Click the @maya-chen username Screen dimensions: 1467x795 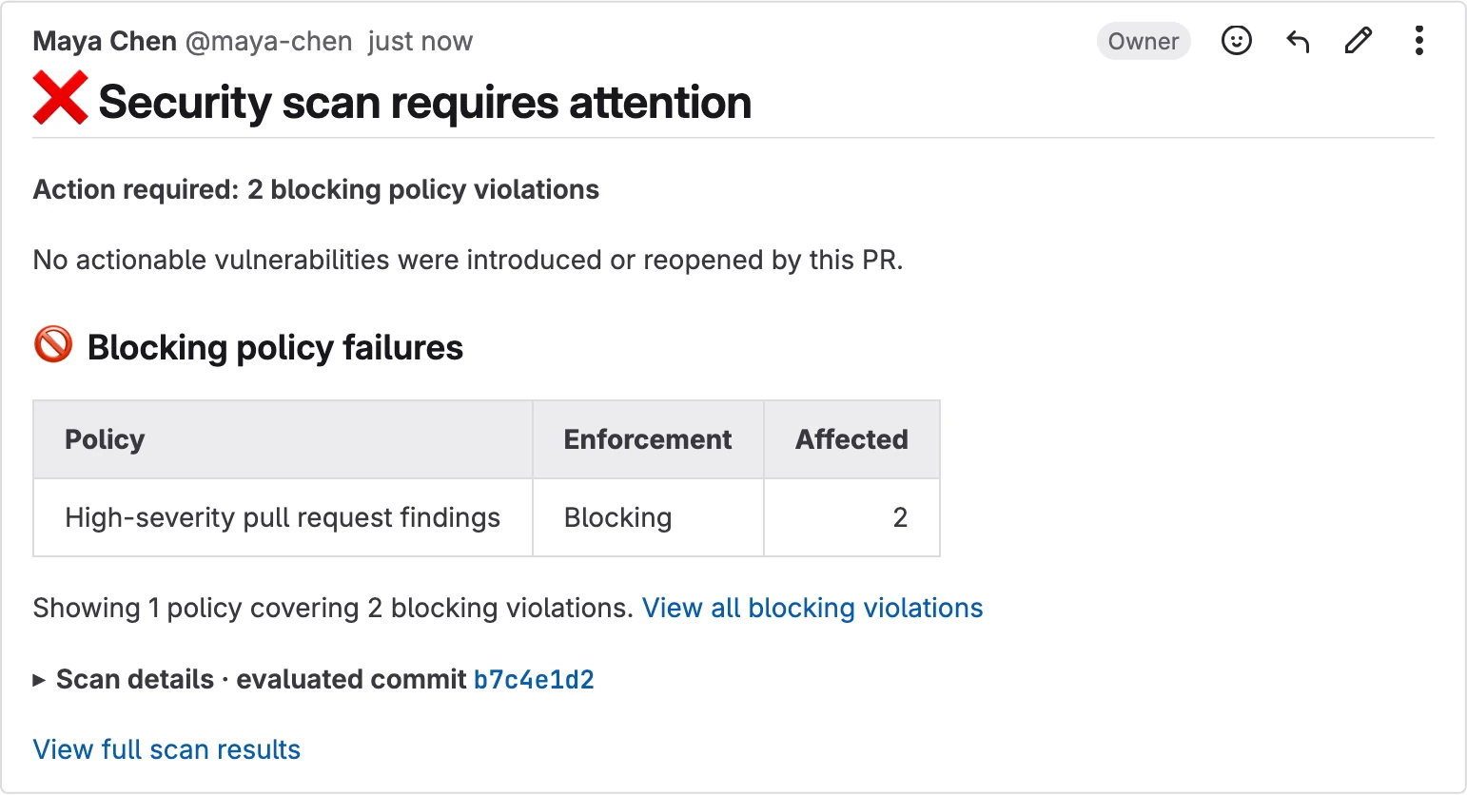tap(269, 42)
